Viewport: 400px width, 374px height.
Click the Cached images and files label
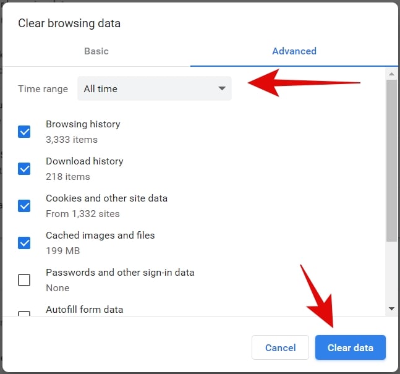click(x=100, y=236)
